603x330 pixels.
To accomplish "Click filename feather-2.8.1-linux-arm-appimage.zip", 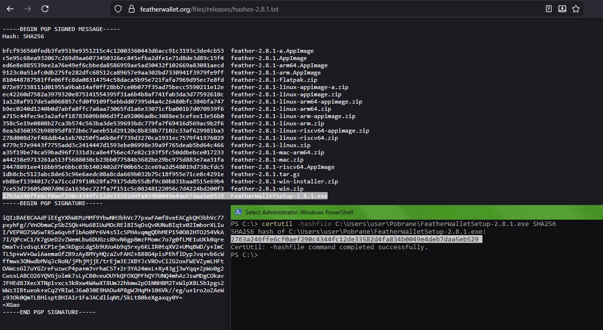I will 293,116.
